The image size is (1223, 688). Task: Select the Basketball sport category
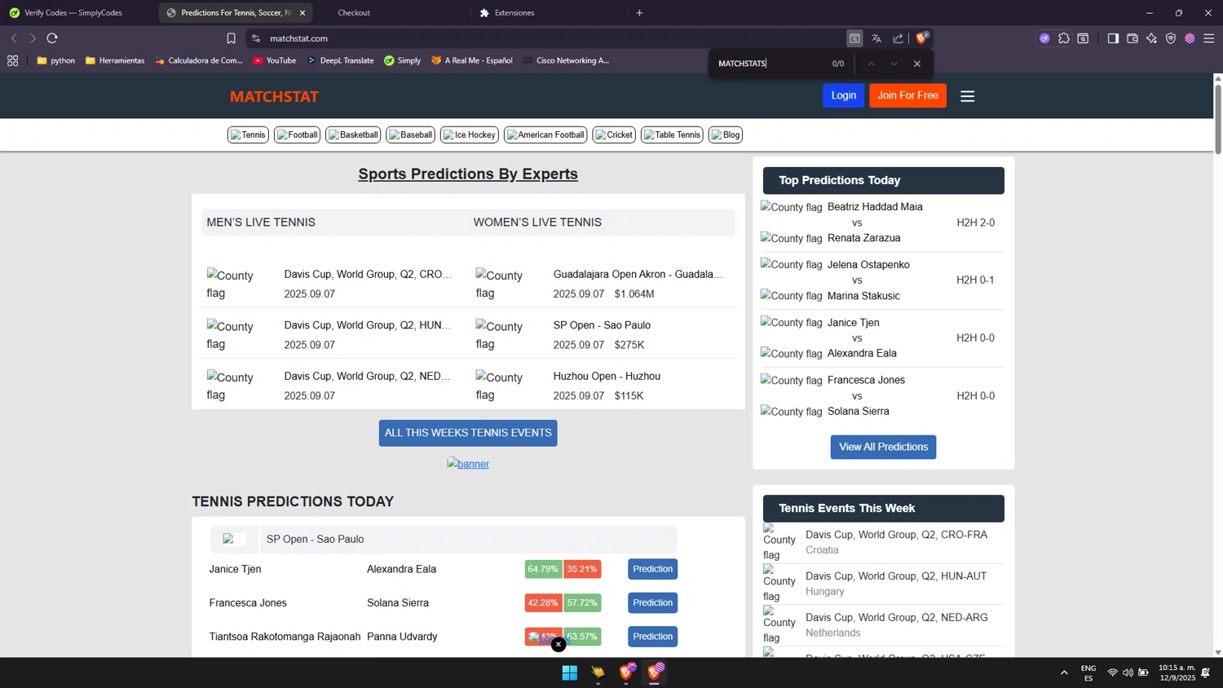coord(353,135)
